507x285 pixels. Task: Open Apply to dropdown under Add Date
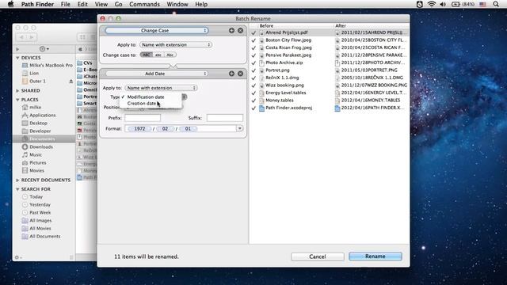pos(161,88)
